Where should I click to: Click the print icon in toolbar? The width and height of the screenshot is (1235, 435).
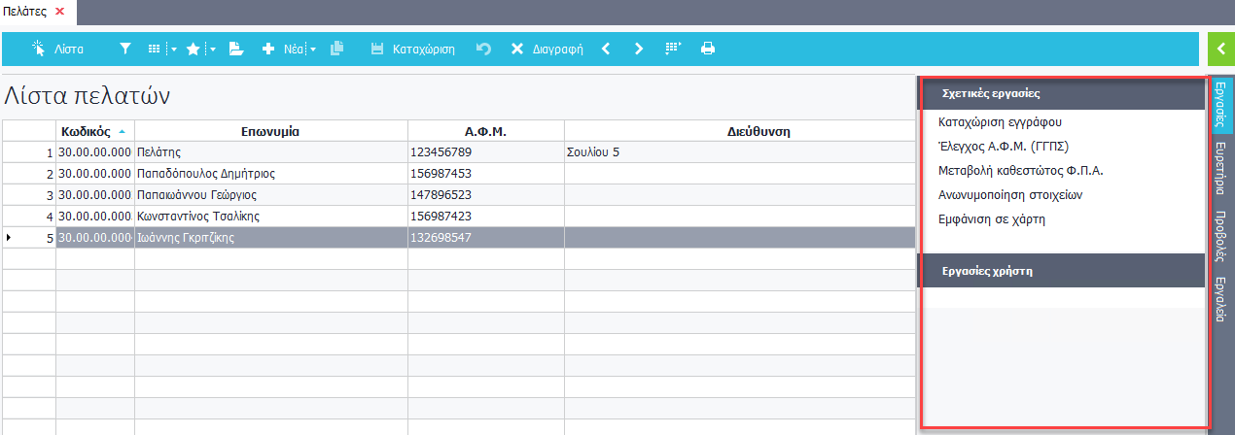tap(708, 48)
